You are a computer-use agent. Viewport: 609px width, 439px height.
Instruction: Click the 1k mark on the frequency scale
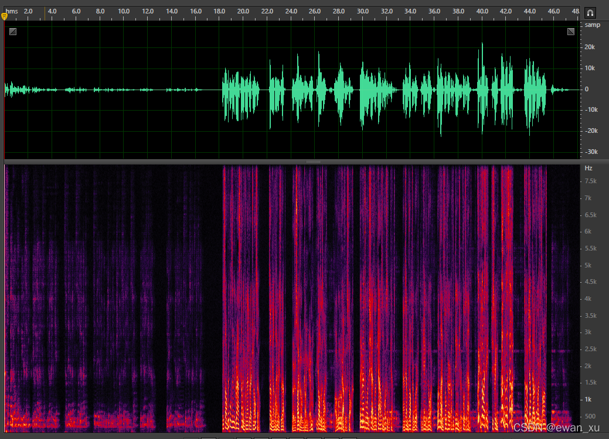[588, 399]
